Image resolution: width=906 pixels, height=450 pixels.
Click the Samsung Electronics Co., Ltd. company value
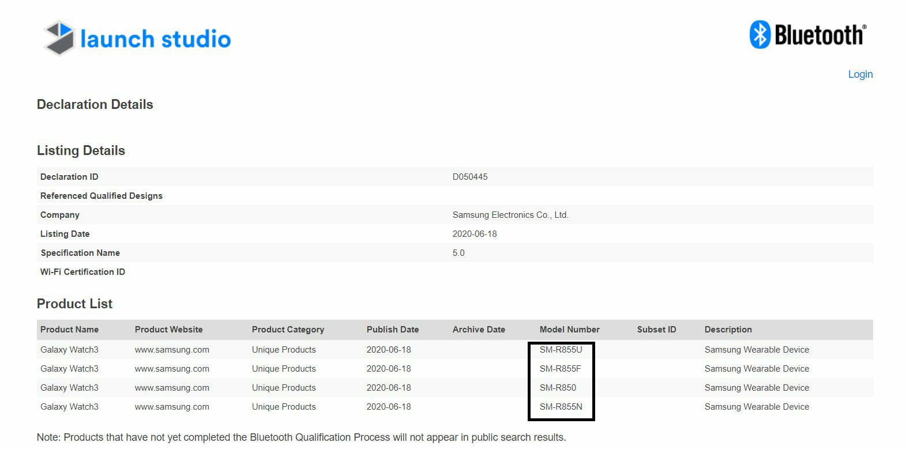[x=510, y=215]
